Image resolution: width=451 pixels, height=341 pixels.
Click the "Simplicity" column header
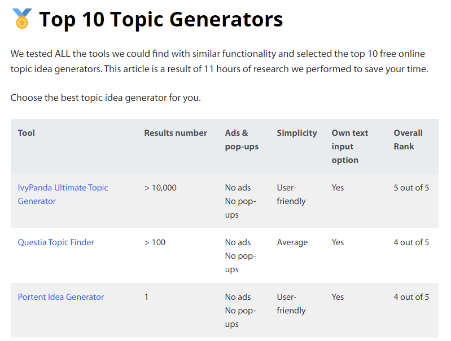[x=297, y=133]
